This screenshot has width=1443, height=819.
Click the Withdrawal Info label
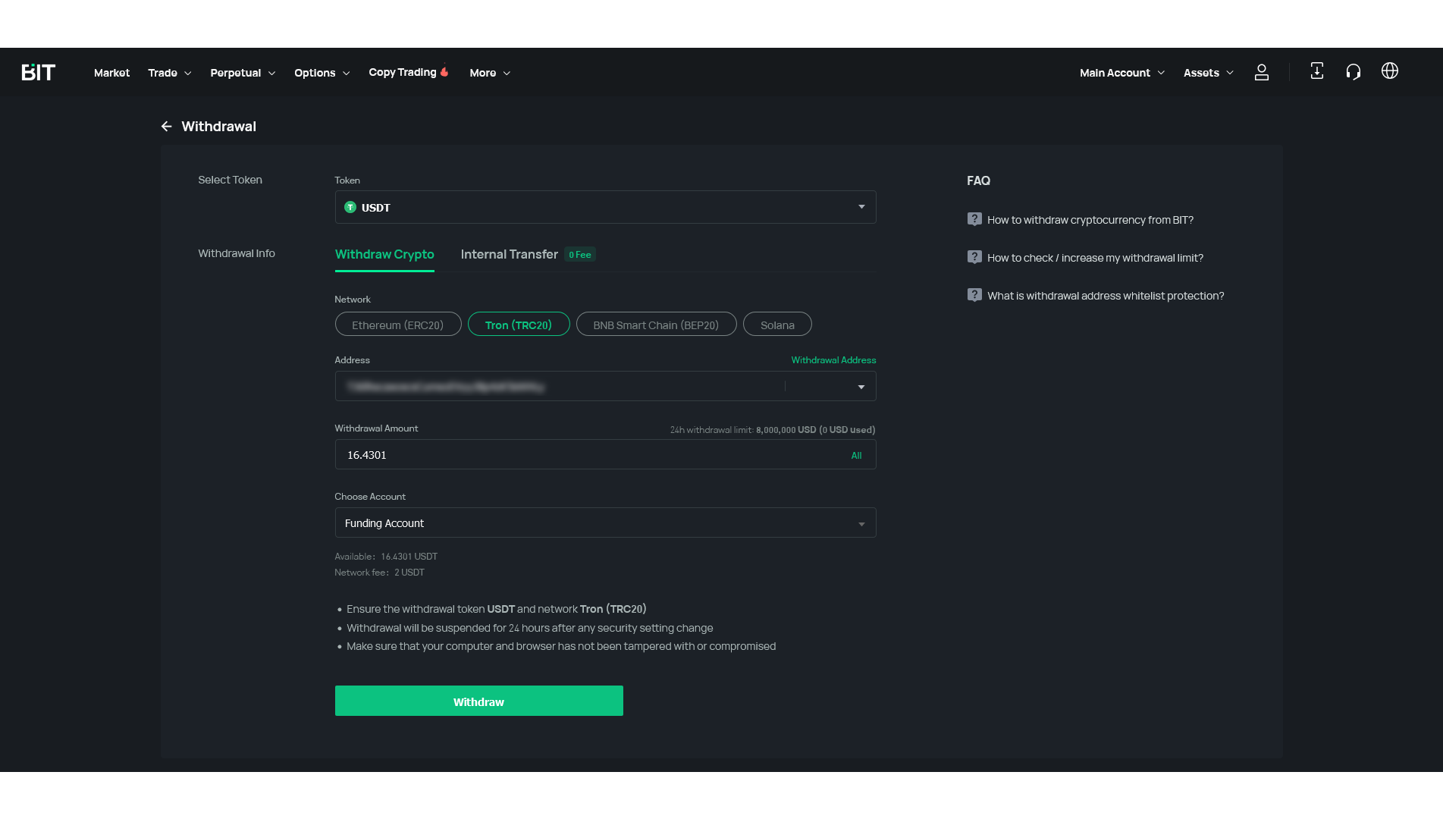tap(236, 253)
